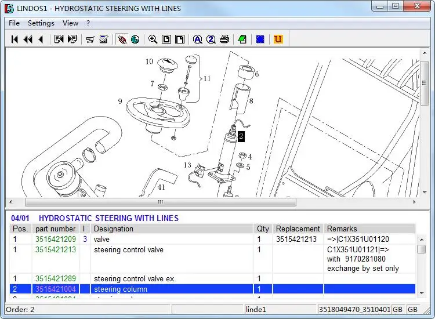Open the File menu
435x319 pixels.
pos(14,23)
